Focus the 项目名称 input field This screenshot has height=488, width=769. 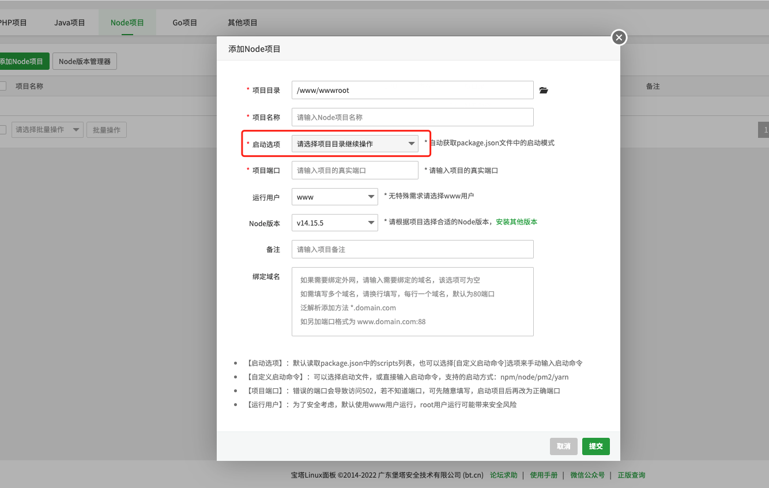point(413,117)
